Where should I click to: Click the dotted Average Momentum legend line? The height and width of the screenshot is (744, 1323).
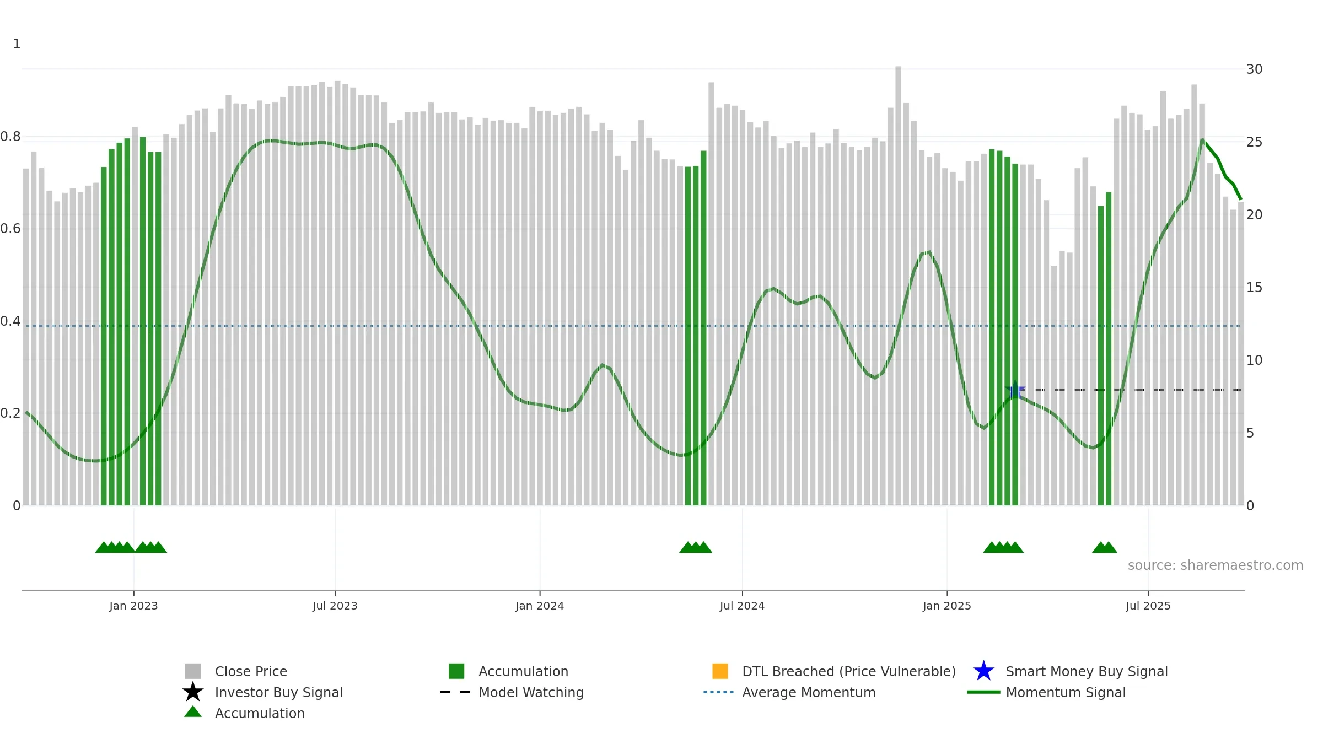tap(719, 692)
